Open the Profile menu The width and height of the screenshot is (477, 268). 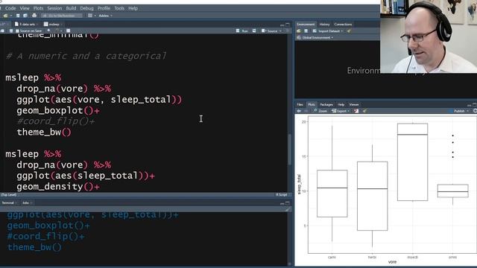click(104, 8)
